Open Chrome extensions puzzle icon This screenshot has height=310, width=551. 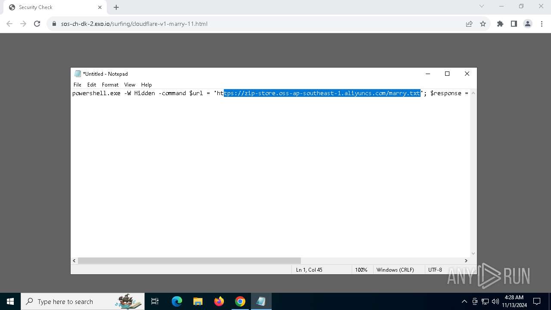point(500,24)
